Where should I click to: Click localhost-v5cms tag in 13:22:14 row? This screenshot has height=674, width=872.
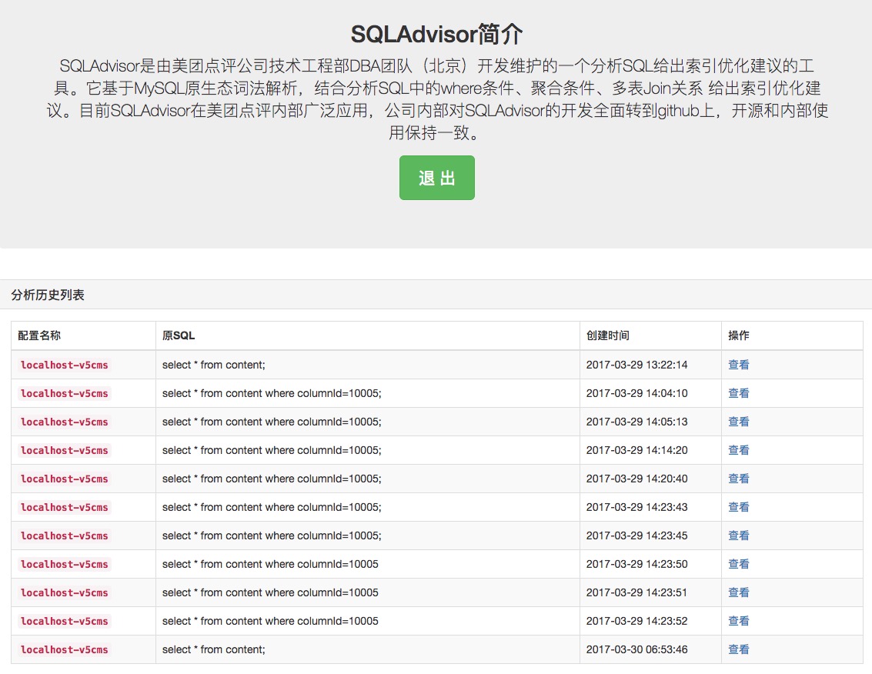click(x=65, y=365)
